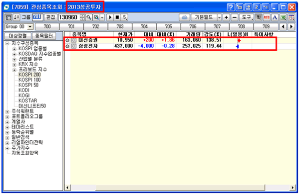
Task: Click the row marker icon beside 삼성전자
Action: [x=67, y=46]
